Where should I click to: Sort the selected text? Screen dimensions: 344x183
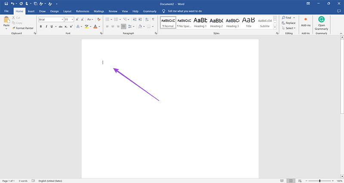[147, 19]
